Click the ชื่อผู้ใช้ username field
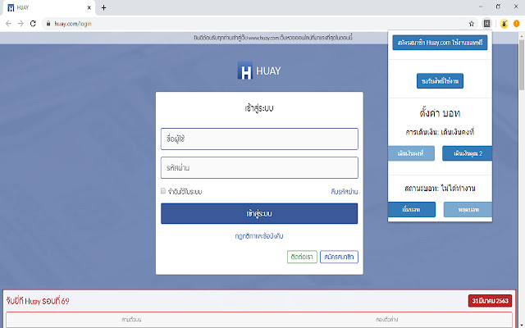 [x=259, y=139]
